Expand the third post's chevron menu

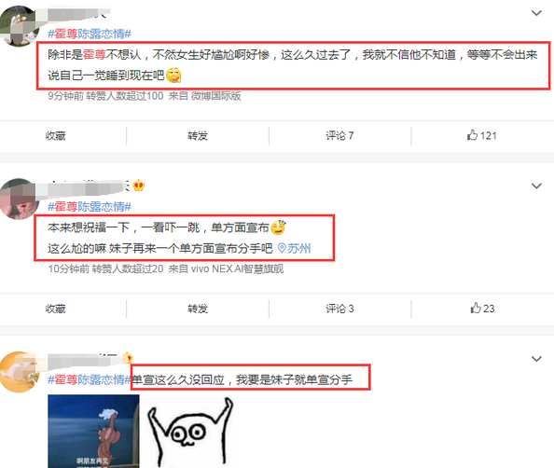pos(536,359)
